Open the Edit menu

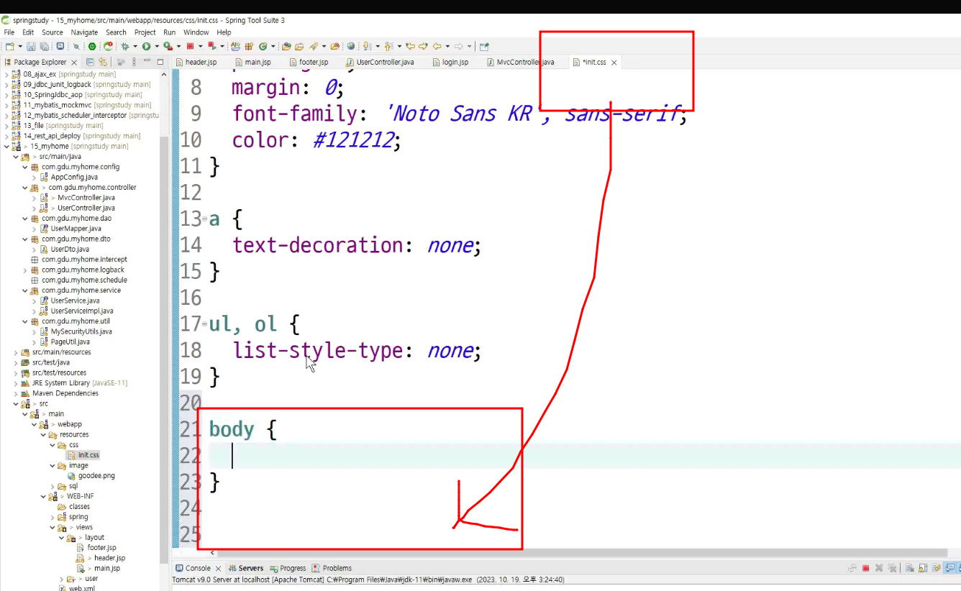(x=28, y=32)
